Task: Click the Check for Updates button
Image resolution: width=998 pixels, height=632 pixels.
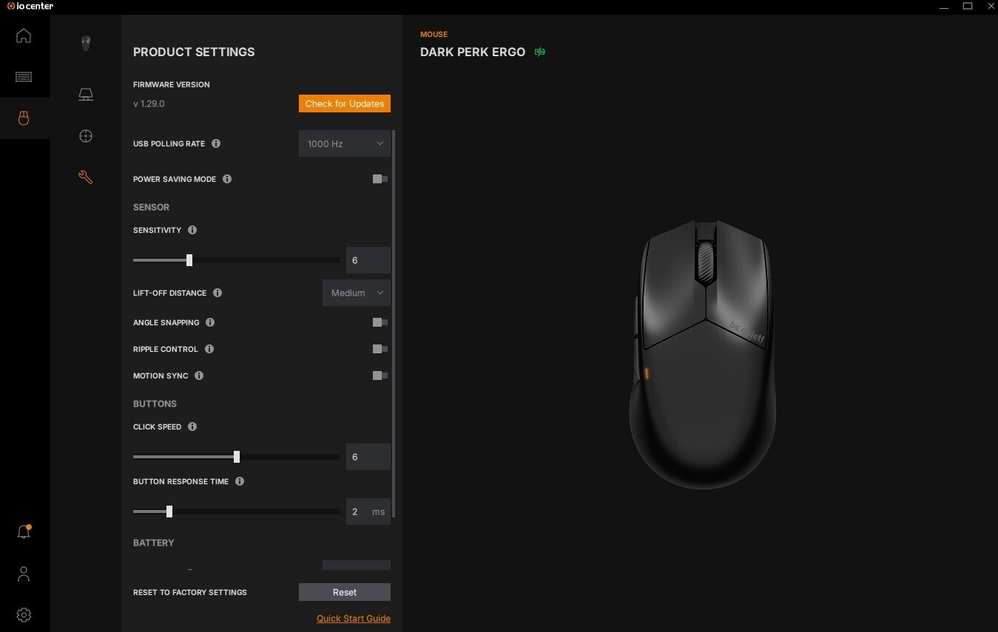Action: [x=345, y=103]
